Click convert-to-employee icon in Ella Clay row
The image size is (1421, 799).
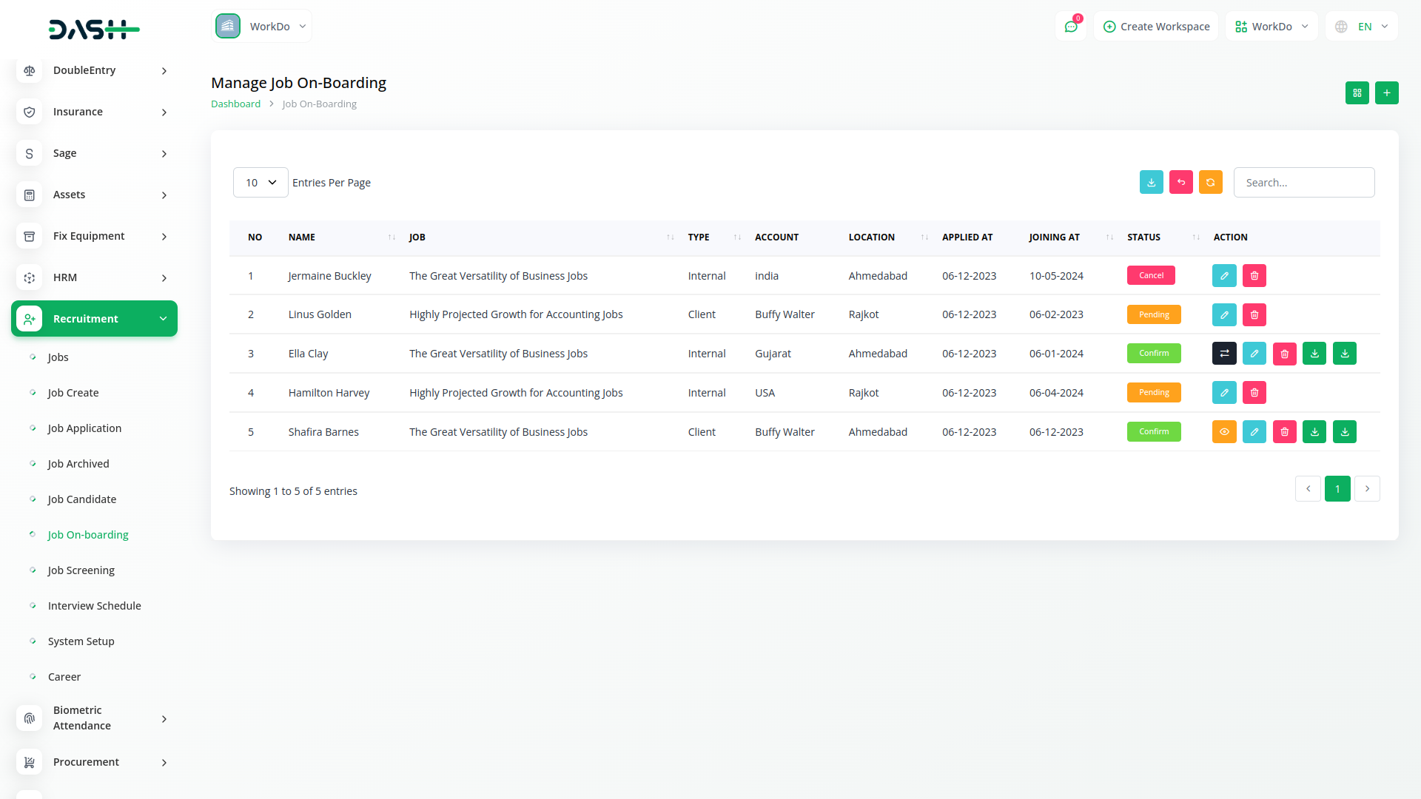click(1224, 354)
